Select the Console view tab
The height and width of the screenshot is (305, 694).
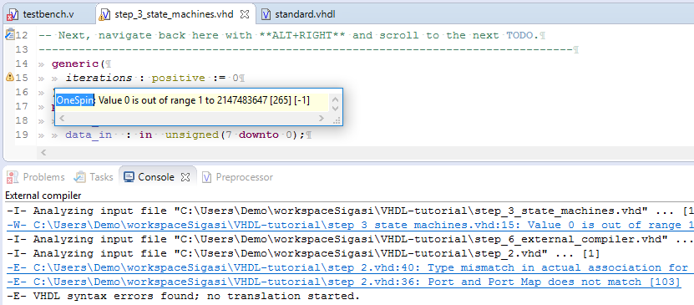tap(156, 177)
